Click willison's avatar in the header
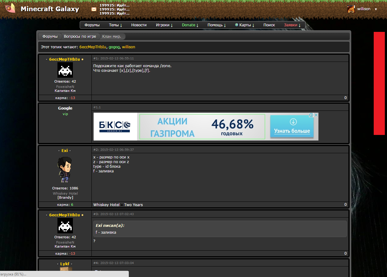The width and height of the screenshot is (387, 277). click(x=351, y=9)
